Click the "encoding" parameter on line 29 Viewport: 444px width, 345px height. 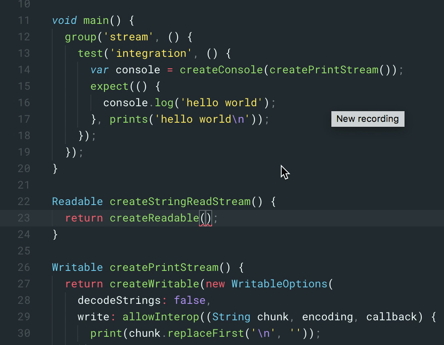(328, 317)
